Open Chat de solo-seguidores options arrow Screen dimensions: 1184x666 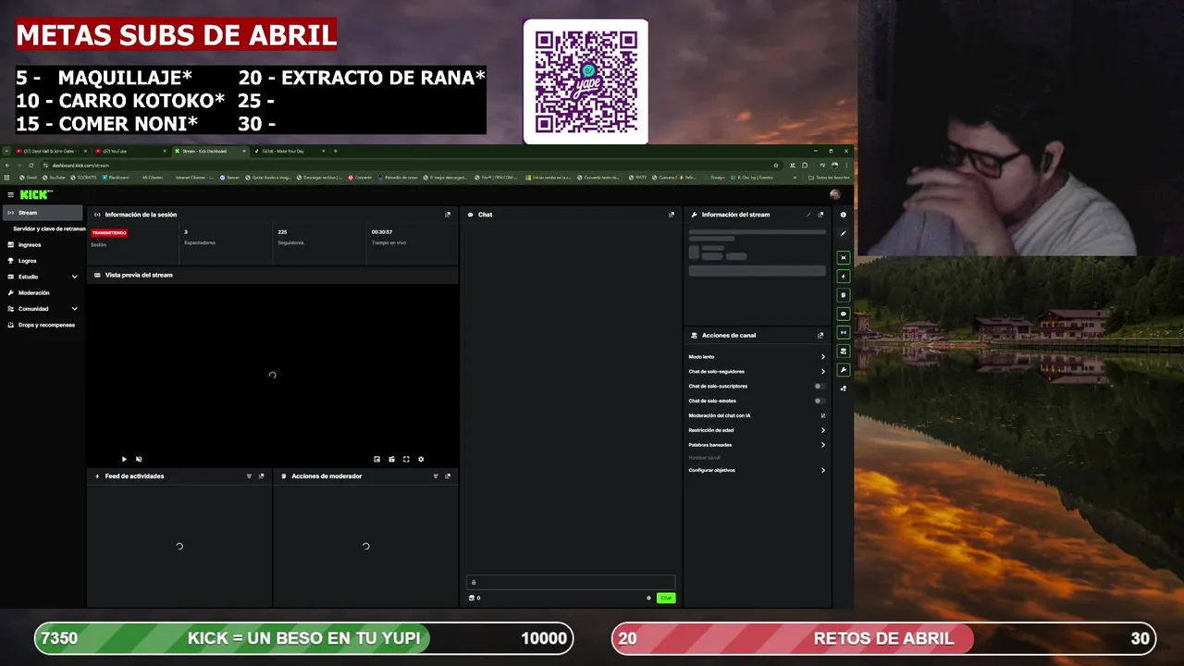822,371
